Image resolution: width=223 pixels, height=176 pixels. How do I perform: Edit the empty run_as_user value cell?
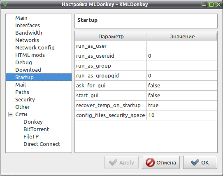pyautogui.click(x=182, y=46)
